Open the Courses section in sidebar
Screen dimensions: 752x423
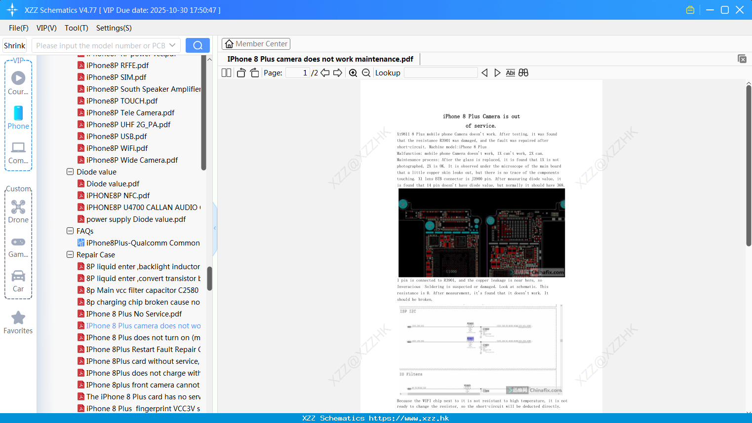coord(18,83)
